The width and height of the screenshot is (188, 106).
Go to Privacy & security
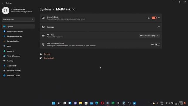coord(18,71)
